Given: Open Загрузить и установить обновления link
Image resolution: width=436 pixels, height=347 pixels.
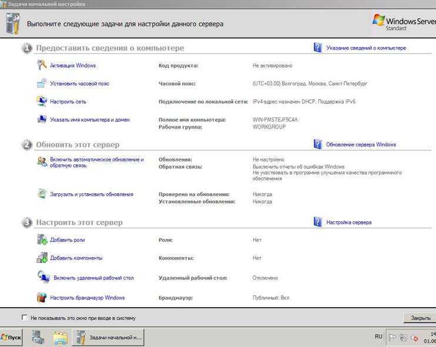Looking at the screenshot, I should pos(92,194).
